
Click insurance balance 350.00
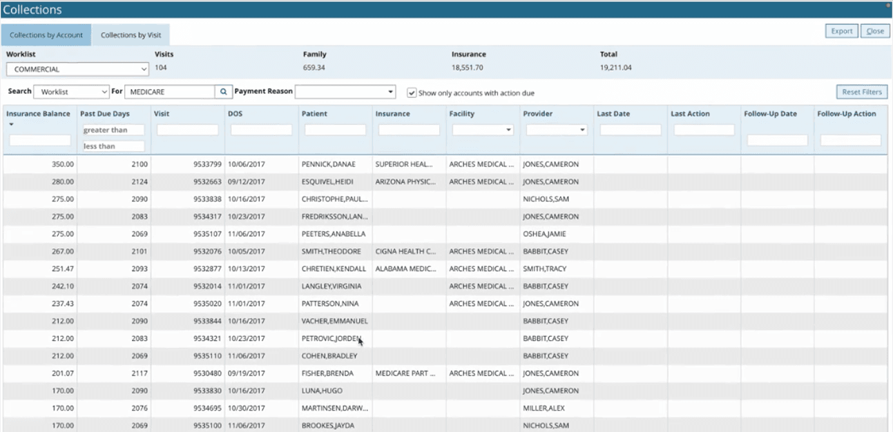coord(62,164)
